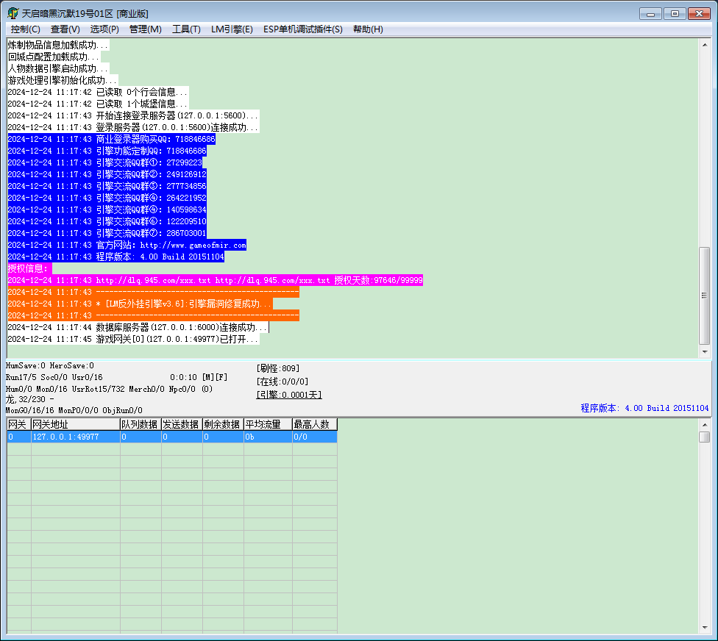Open the ESP单机调试插件(S) menu

(302, 29)
